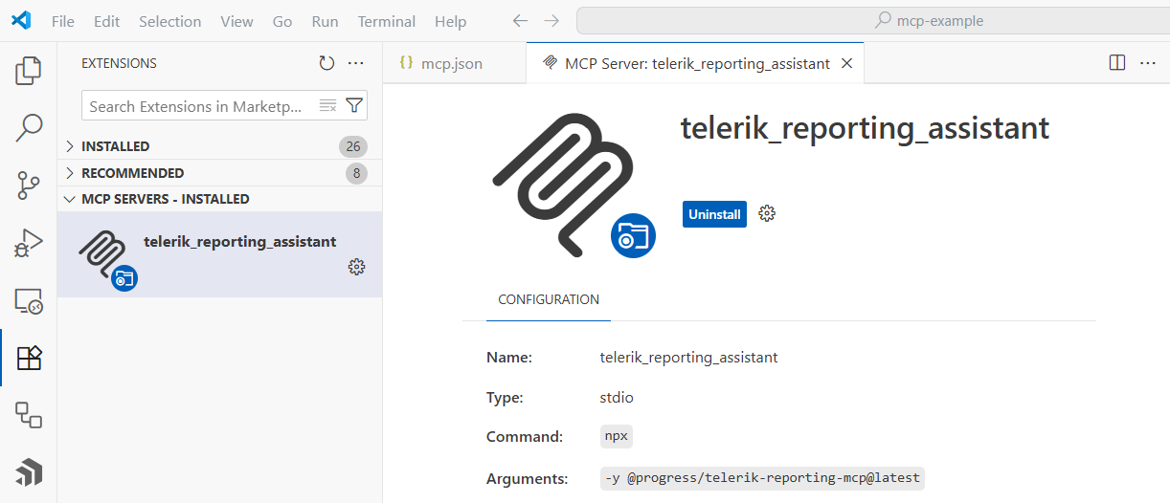Screen dimensions: 1170x503
Task: Go back with navigation arrow
Action: pyautogui.click(x=520, y=20)
